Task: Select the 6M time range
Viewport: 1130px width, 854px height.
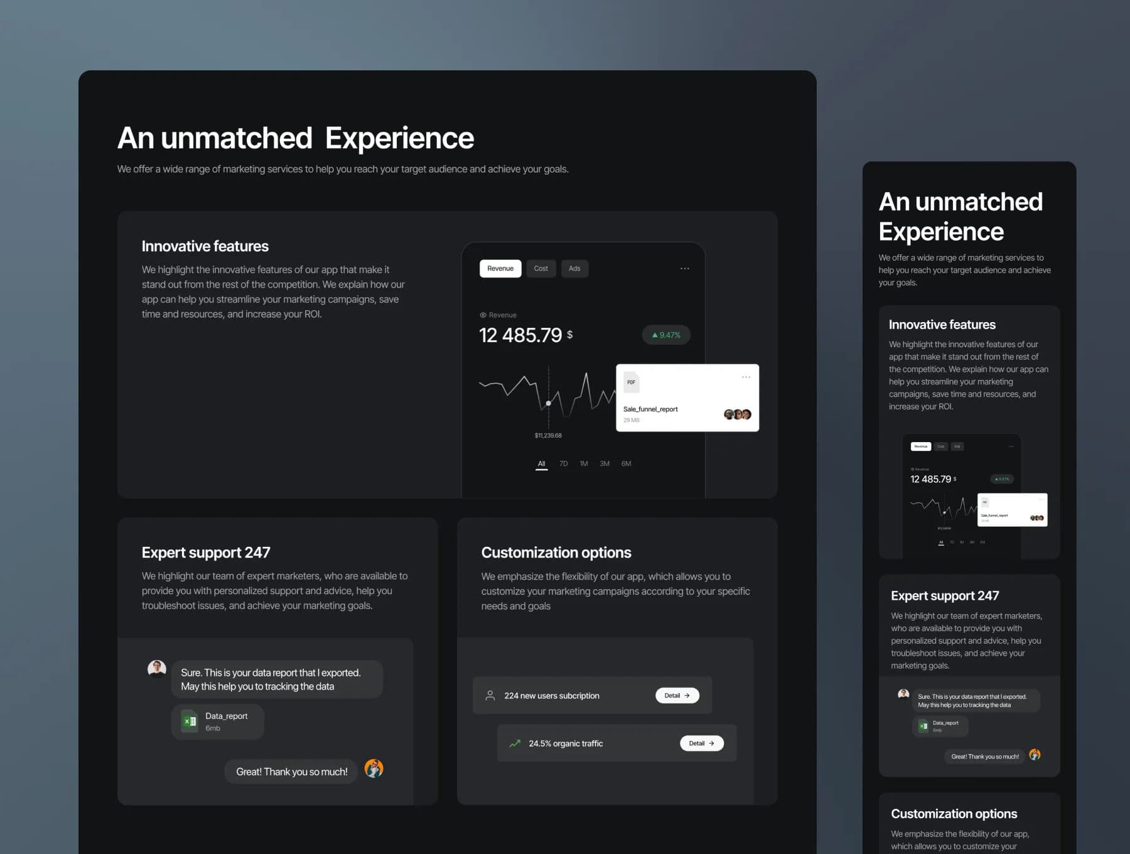Action: click(627, 464)
